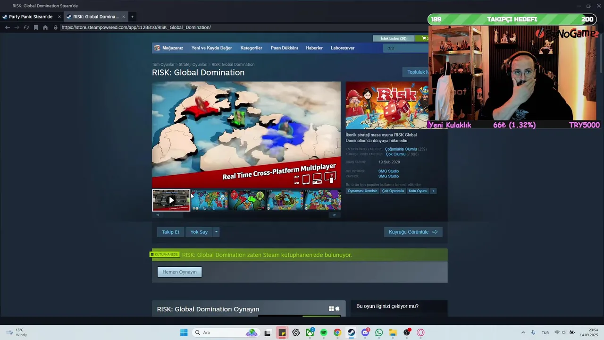Screen dimensions: 604x340
Task: Open the Mağazanız menu
Action: click(169, 48)
